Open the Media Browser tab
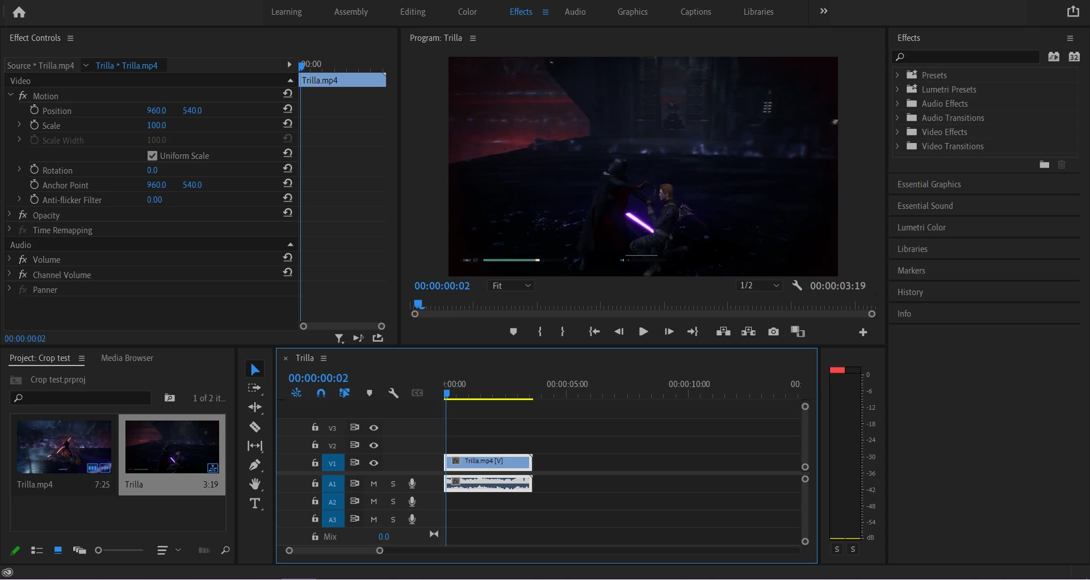The image size is (1090, 580). click(127, 358)
